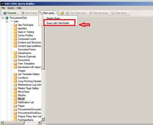Click the horizontal scrollbar thumb
Image resolution: width=153 pixels, height=125 pixels.
click(x=14, y=122)
